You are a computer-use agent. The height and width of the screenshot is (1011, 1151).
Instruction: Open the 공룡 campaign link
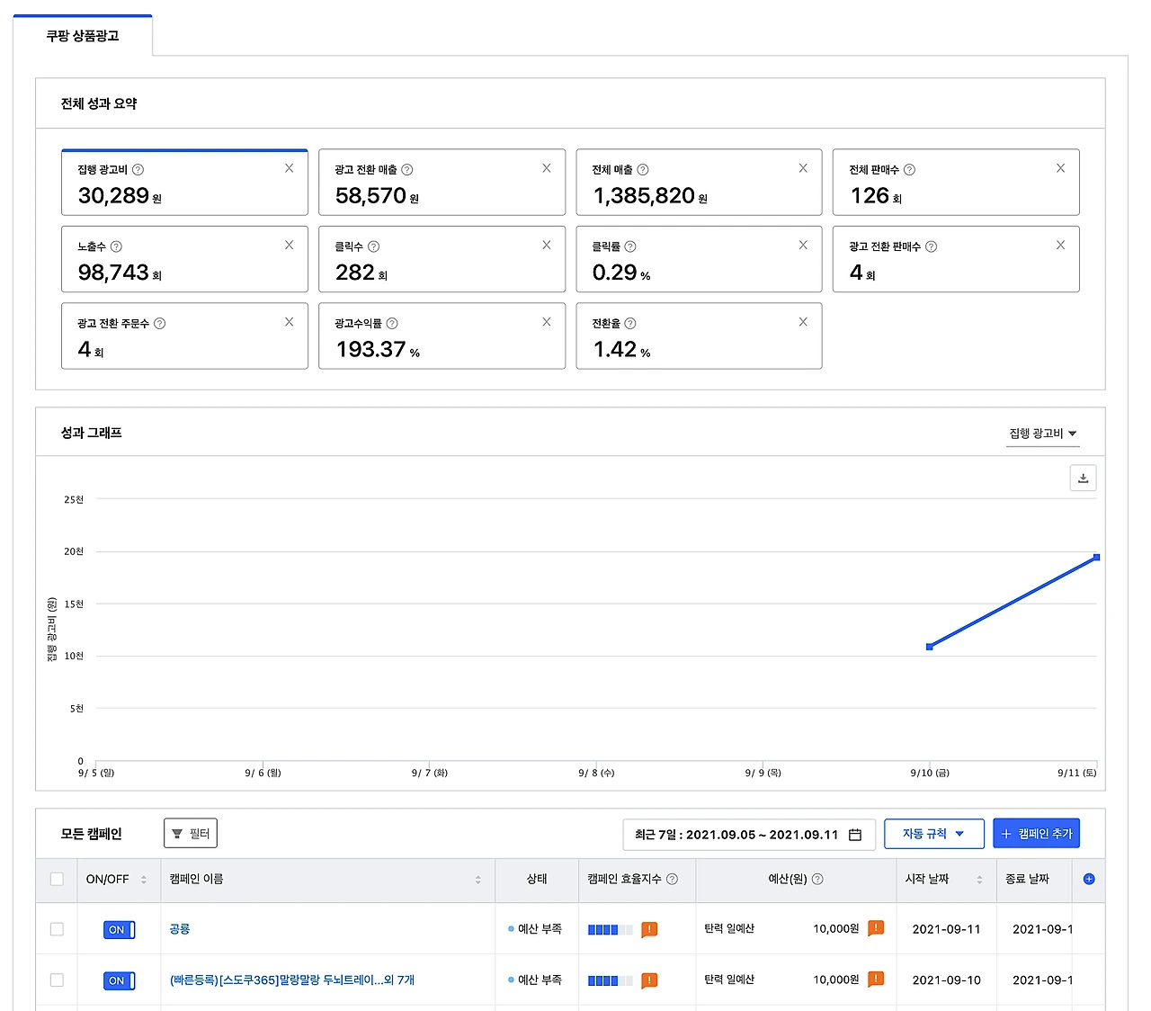(x=180, y=929)
